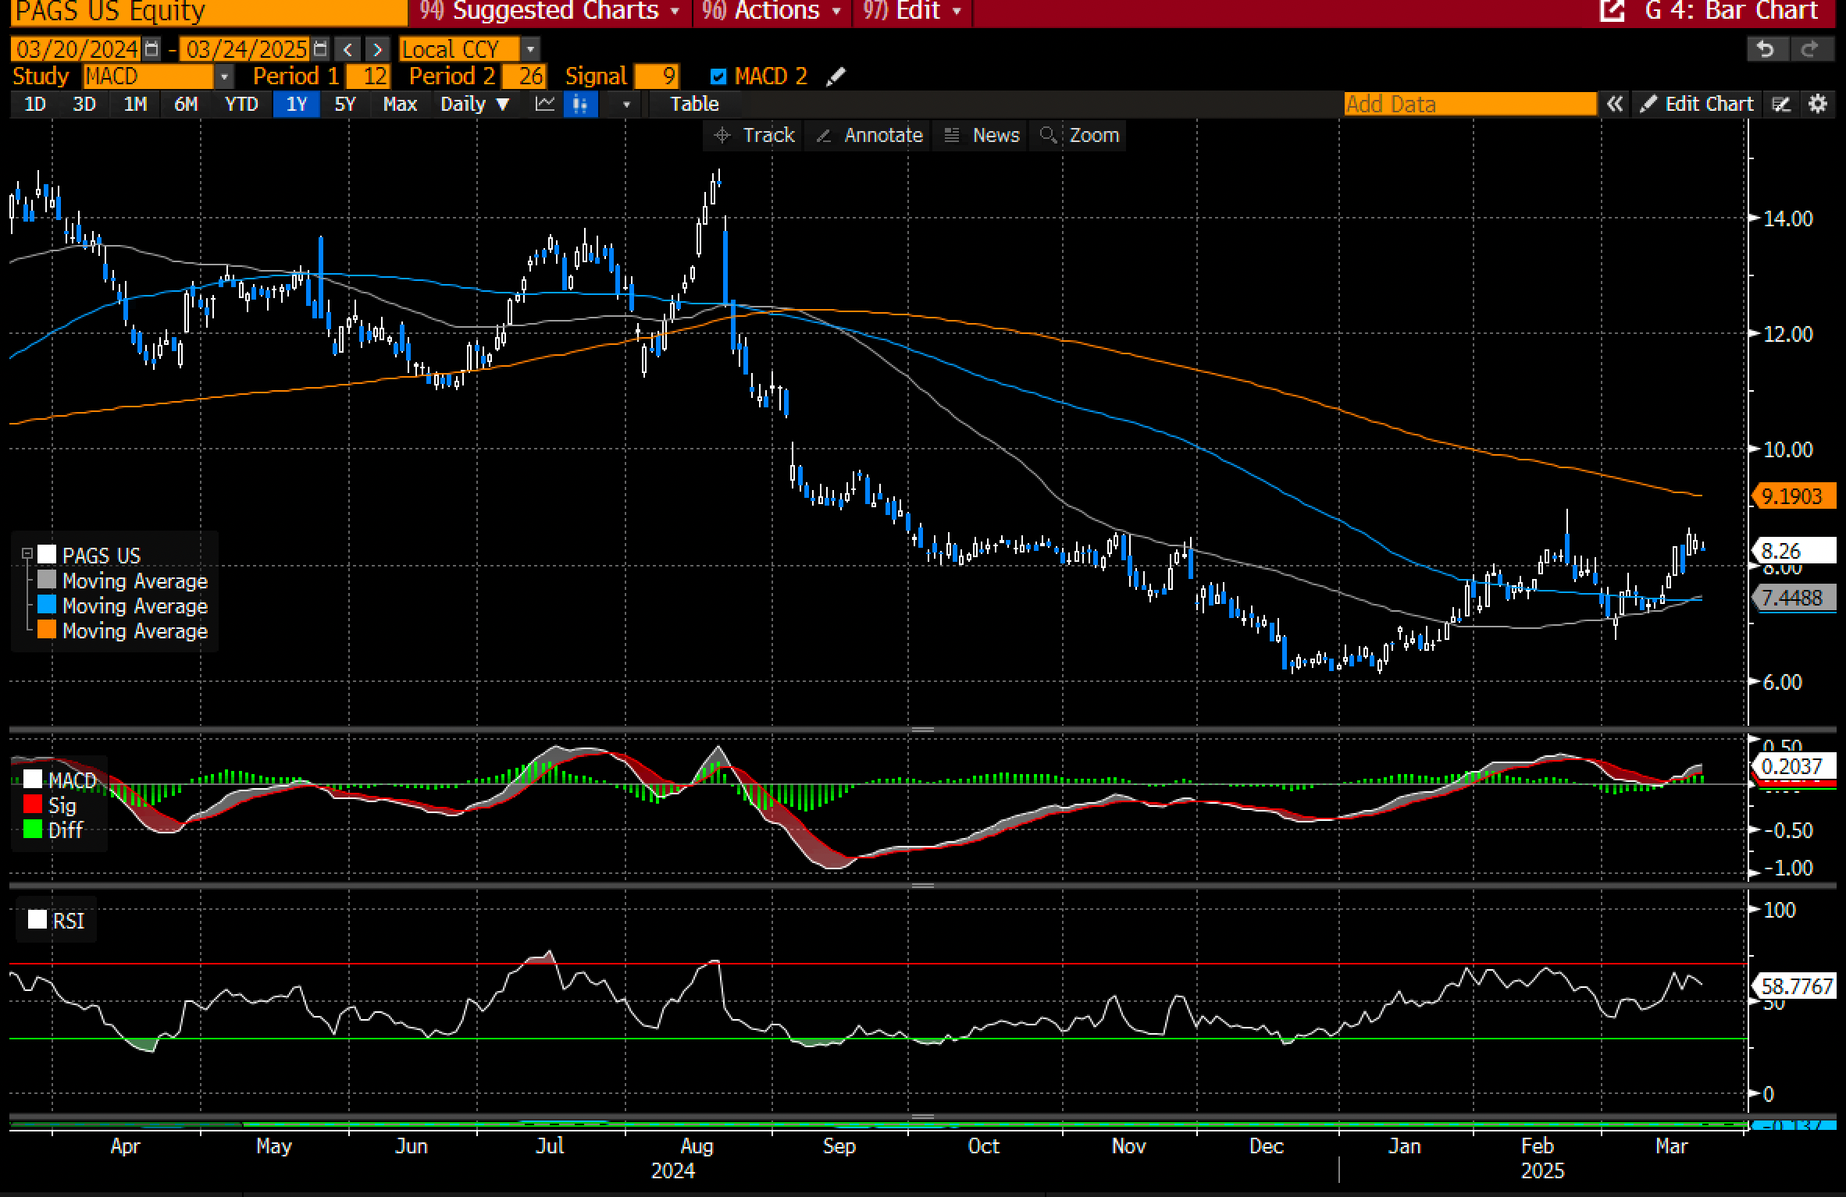Image resolution: width=1846 pixels, height=1197 pixels.
Task: Click the undo arrow icon
Action: [1766, 50]
